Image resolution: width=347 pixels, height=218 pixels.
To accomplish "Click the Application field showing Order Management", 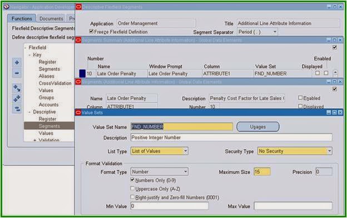I will click(156, 23).
